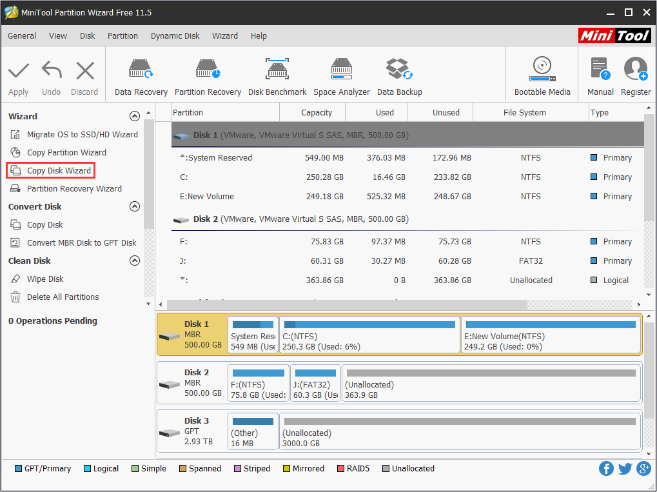
Task: Sort by the Unused column header
Action: [440, 113]
